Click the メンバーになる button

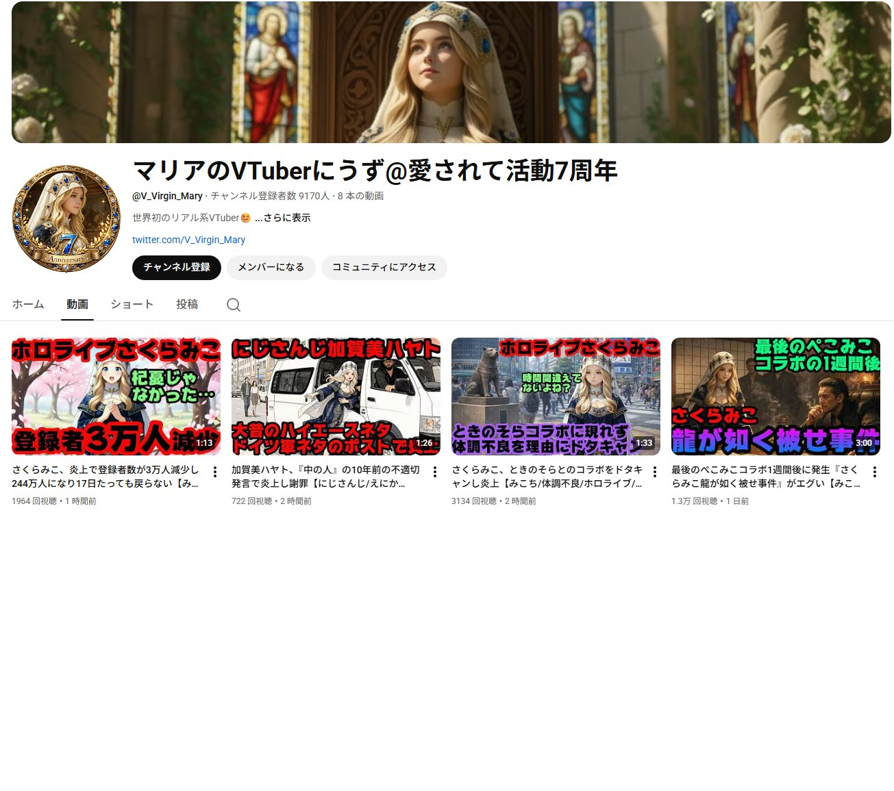[x=271, y=267]
